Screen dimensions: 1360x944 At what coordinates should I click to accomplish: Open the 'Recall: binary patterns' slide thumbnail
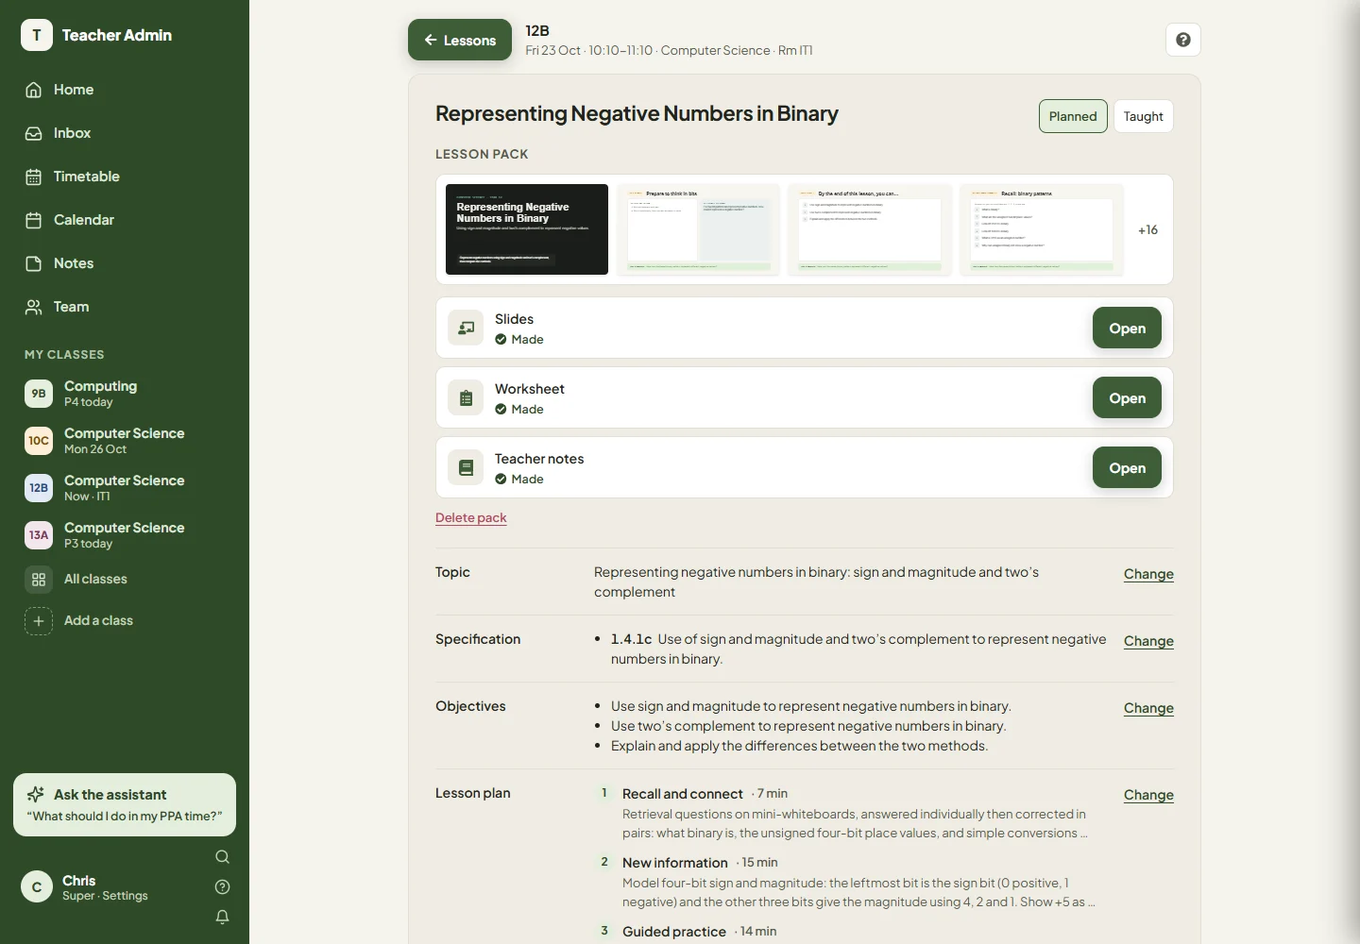(x=1042, y=229)
